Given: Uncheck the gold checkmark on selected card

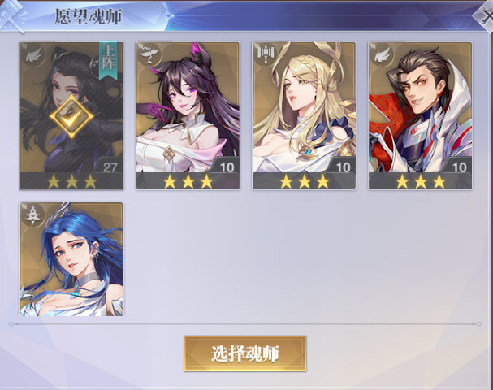Looking at the screenshot, I should pyautogui.click(x=71, y=116).
